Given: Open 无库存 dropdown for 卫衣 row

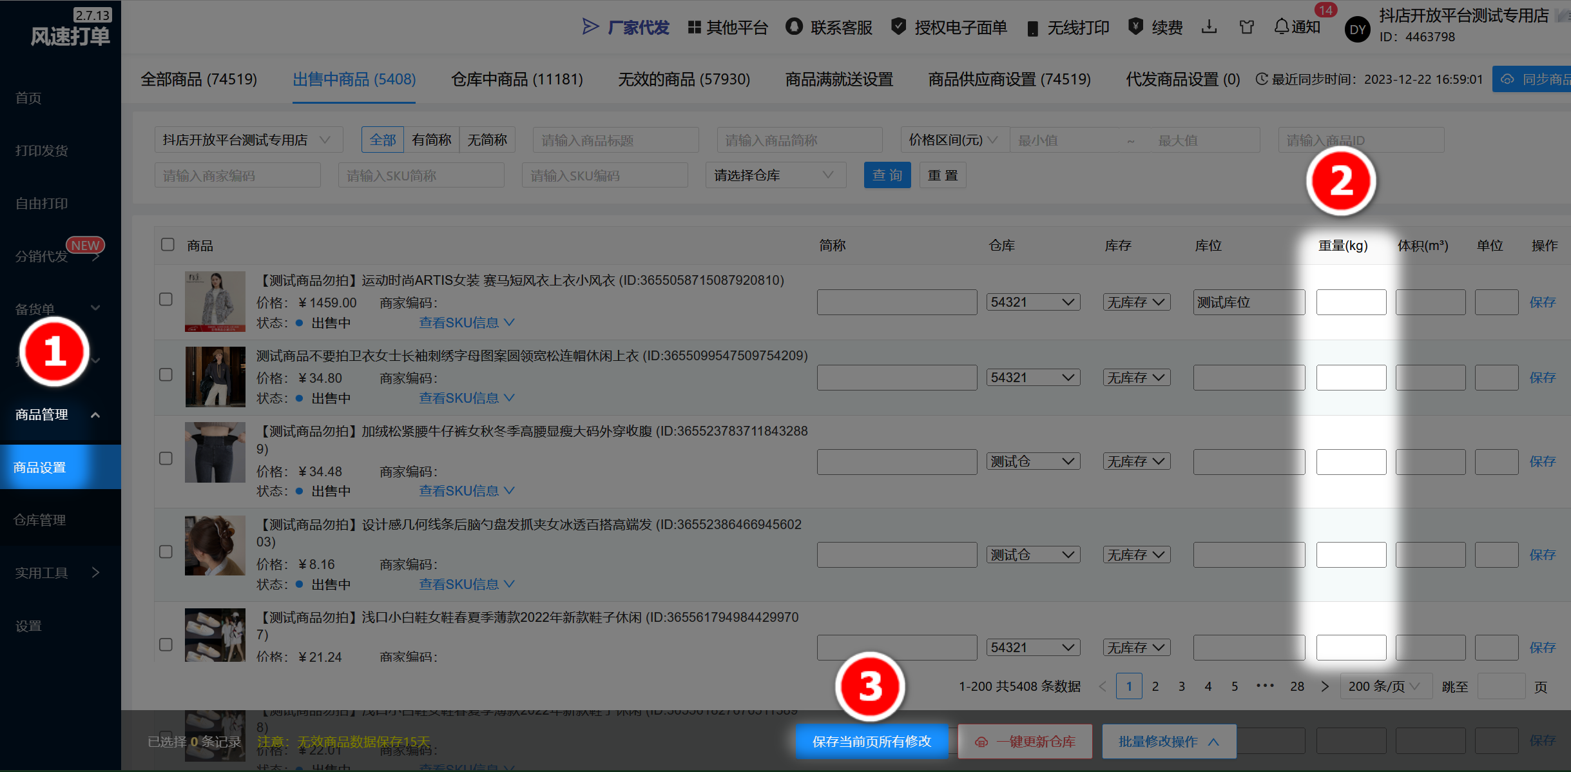Looking at the screenshot, I should pos(1137,378).
